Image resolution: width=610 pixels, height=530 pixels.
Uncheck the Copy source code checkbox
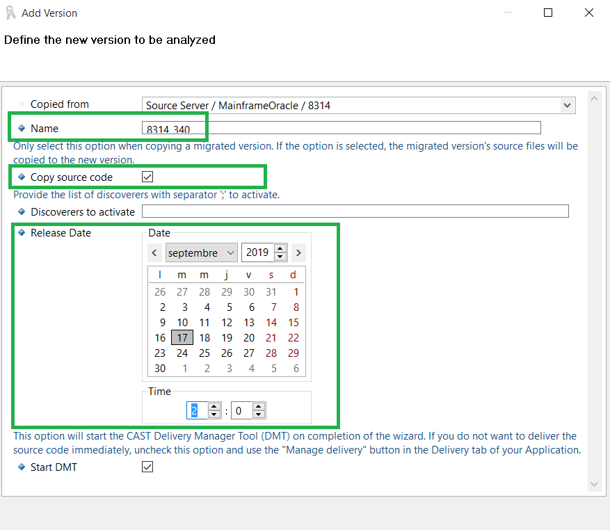[x=147, y=177]
